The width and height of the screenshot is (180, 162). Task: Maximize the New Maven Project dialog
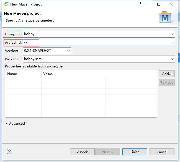point(159,4)
